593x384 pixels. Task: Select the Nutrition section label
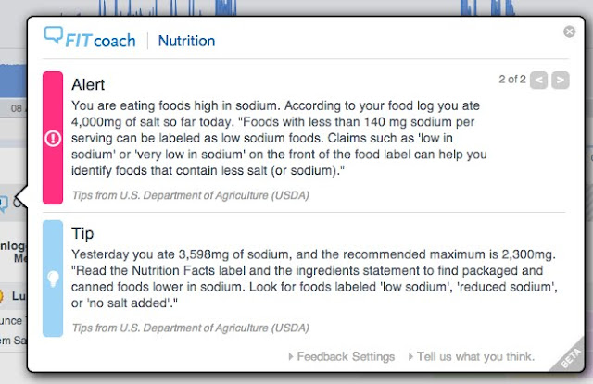(186, 41)
